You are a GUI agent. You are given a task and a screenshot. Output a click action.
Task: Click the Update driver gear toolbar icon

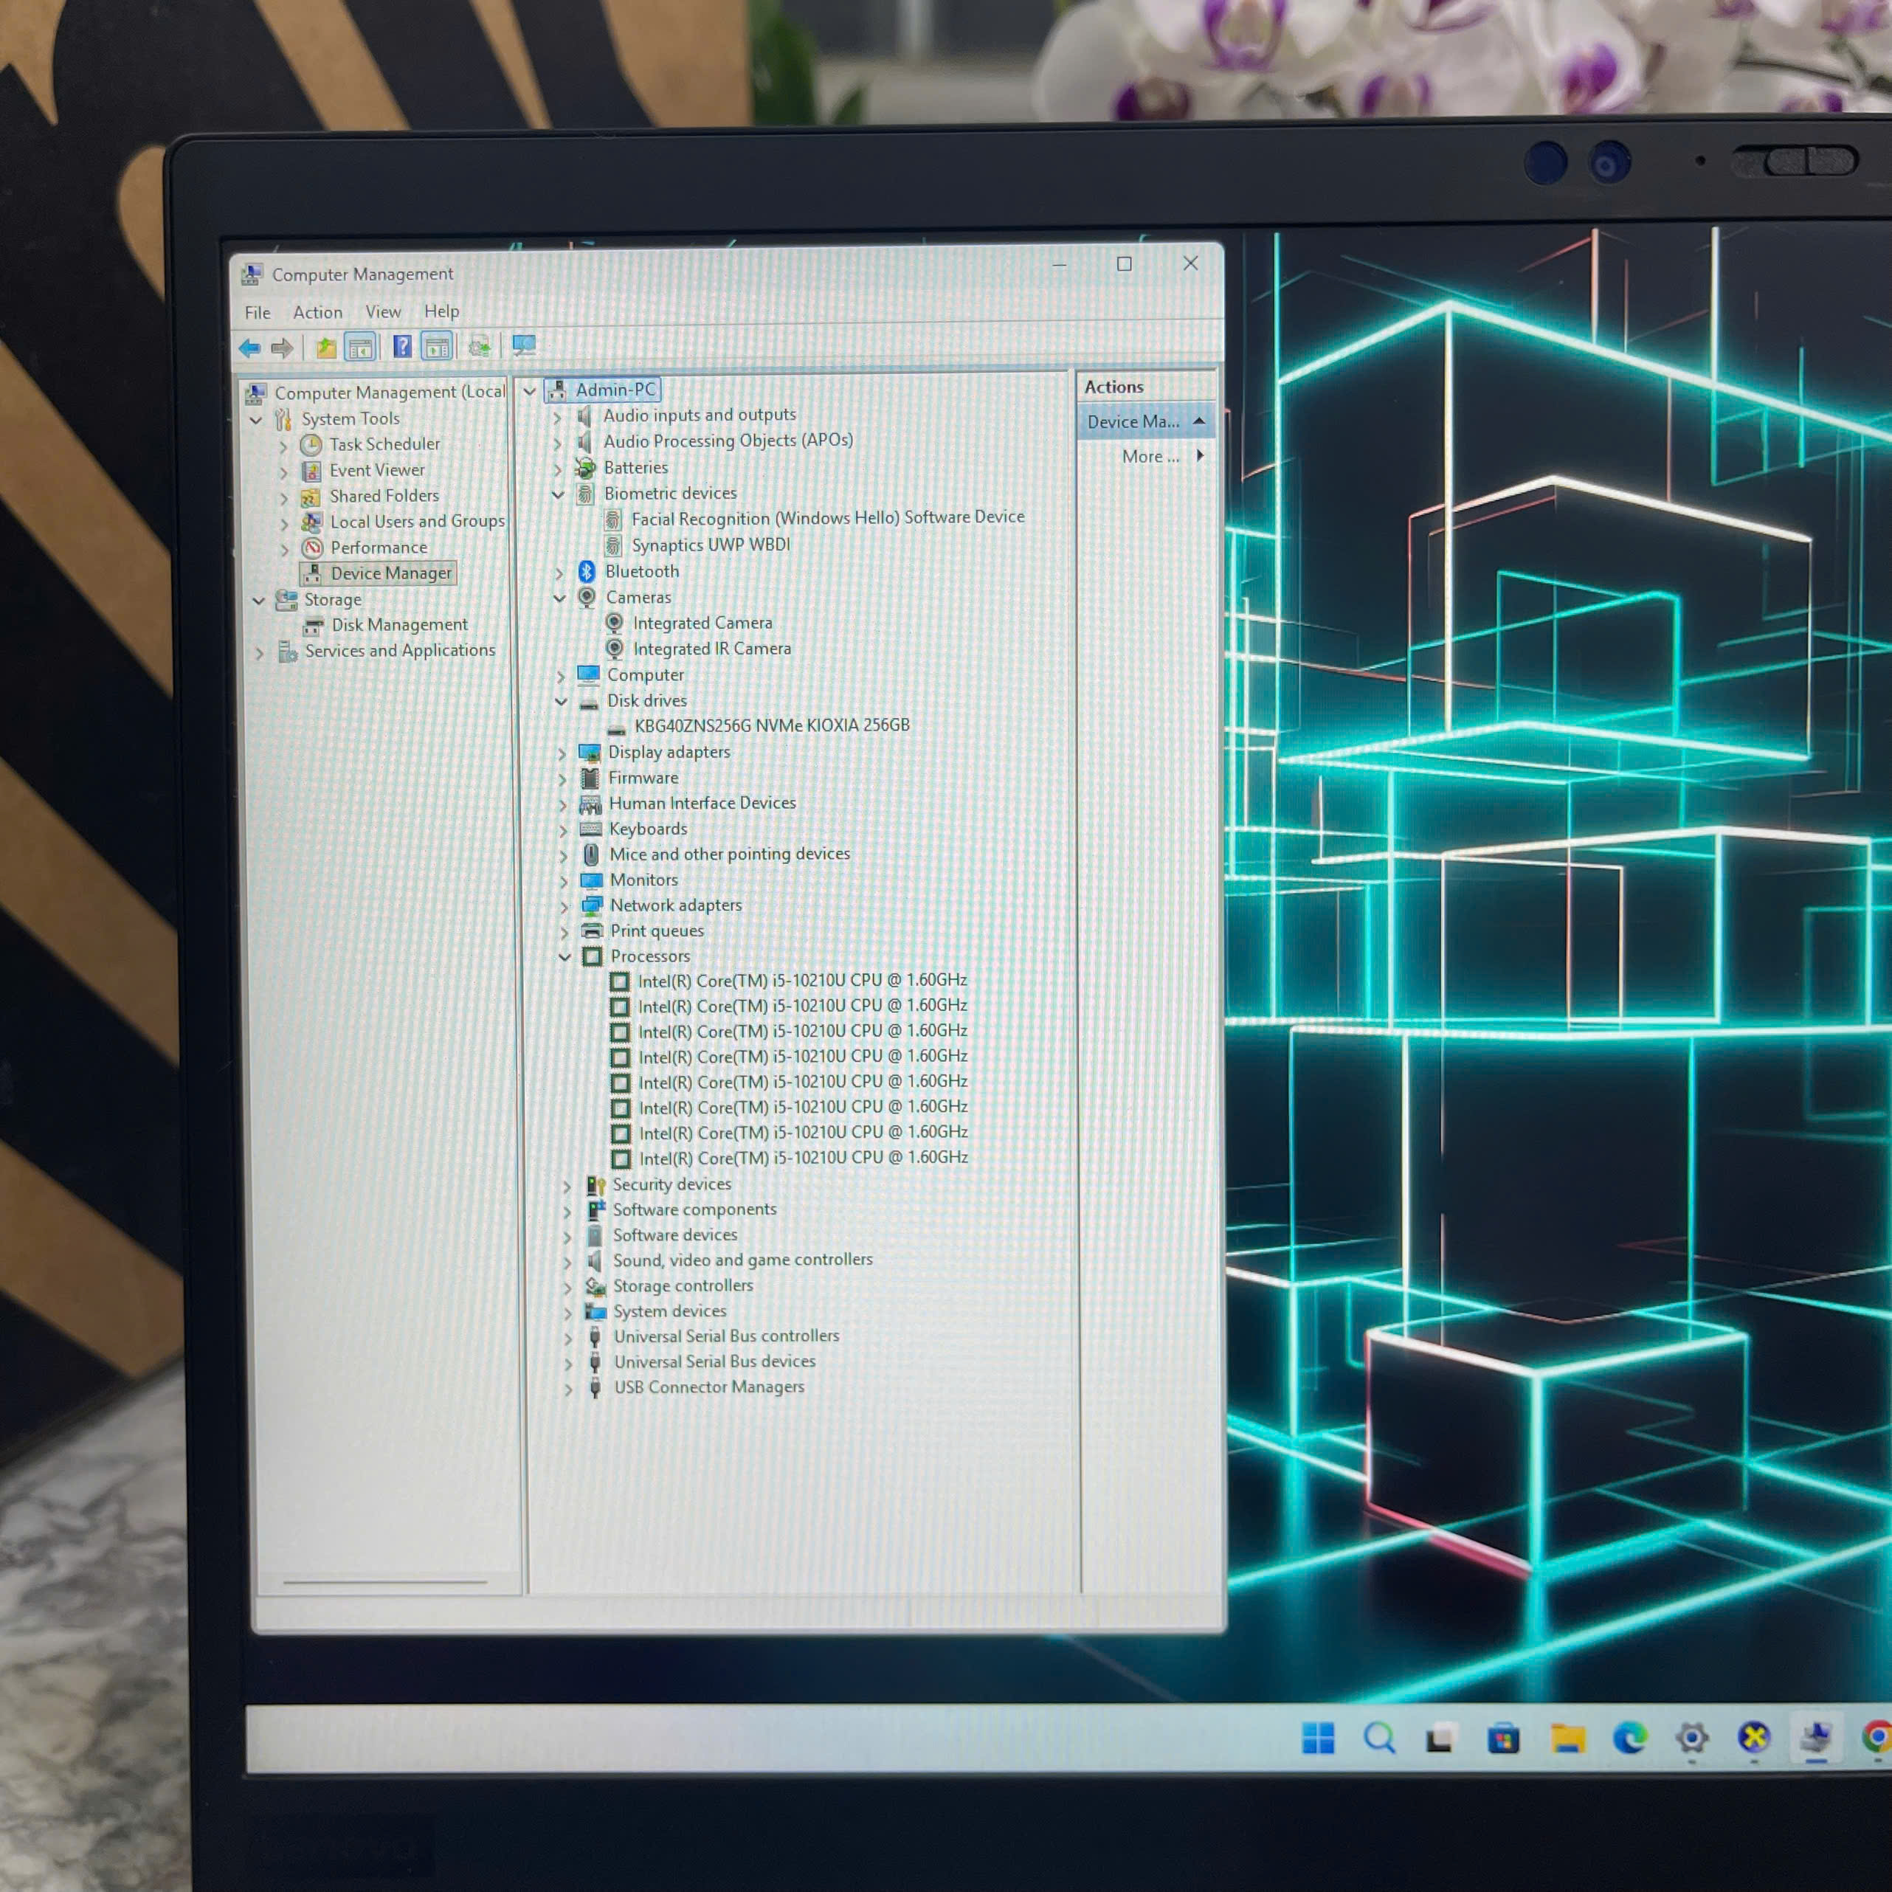(479, 345)
